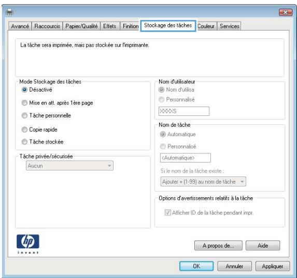
Task: Click the HP invent logo
Action: (28, 244)
